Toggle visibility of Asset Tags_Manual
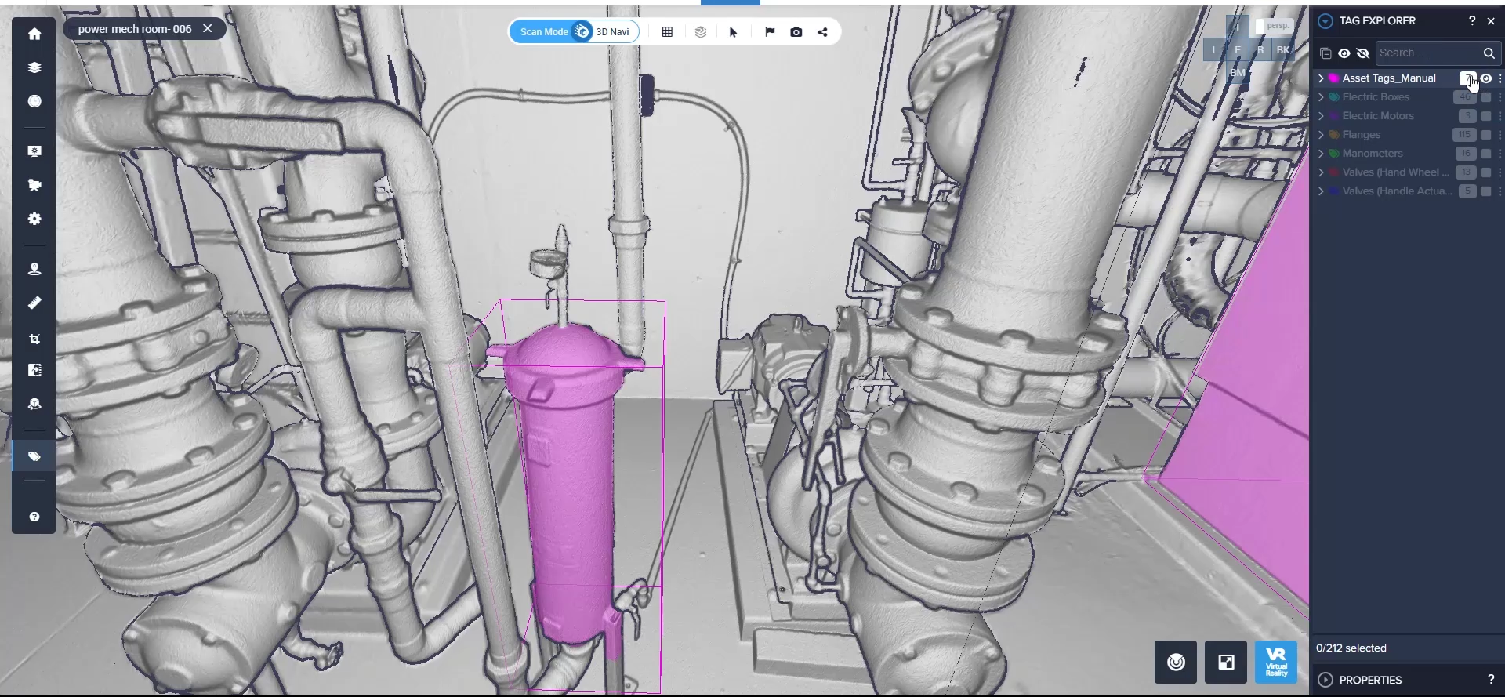Screen dimensions: 1505x697 pyautogui.click(x=1486, y=78)
